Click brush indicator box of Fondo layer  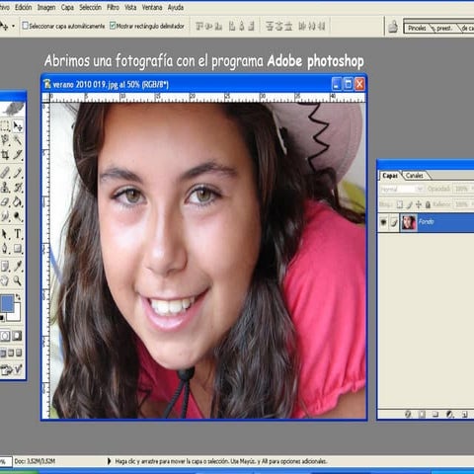[x=394, y=222]
